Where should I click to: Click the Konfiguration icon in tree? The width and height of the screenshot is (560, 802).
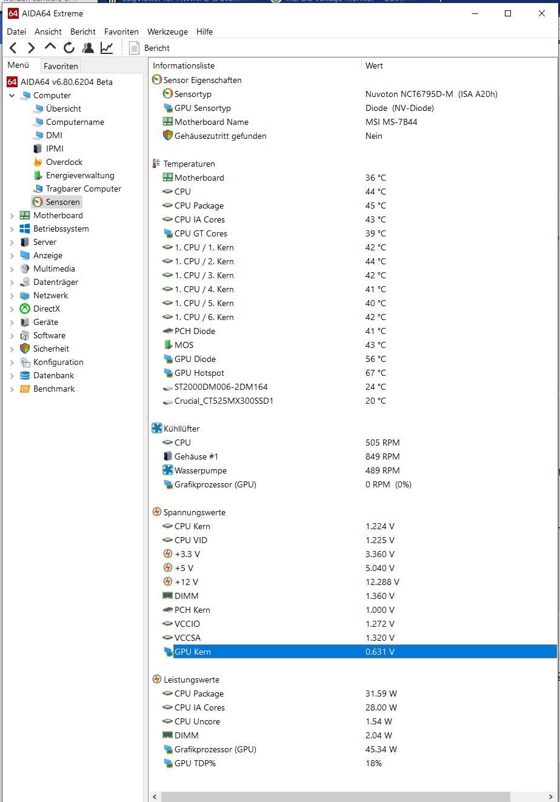tap(25, 362)
